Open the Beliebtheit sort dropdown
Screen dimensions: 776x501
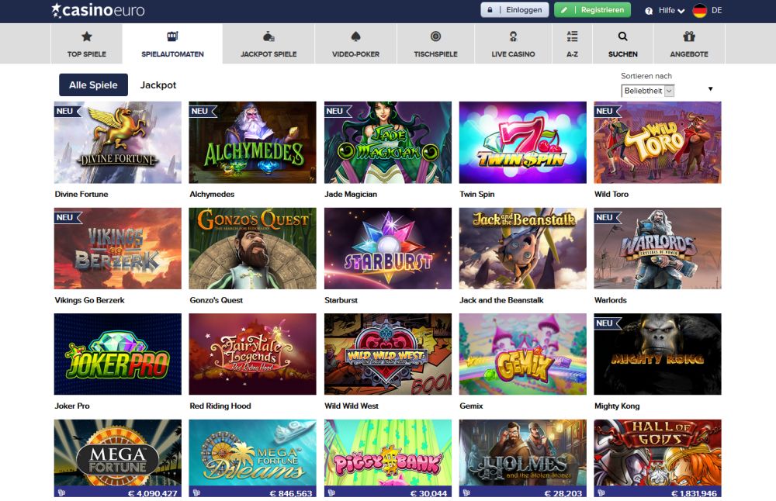[x=647, y=91]
